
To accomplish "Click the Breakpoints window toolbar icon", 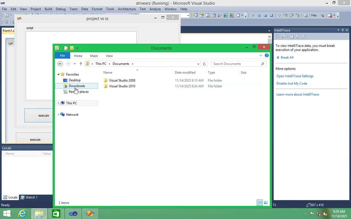I will pos(330,16).
